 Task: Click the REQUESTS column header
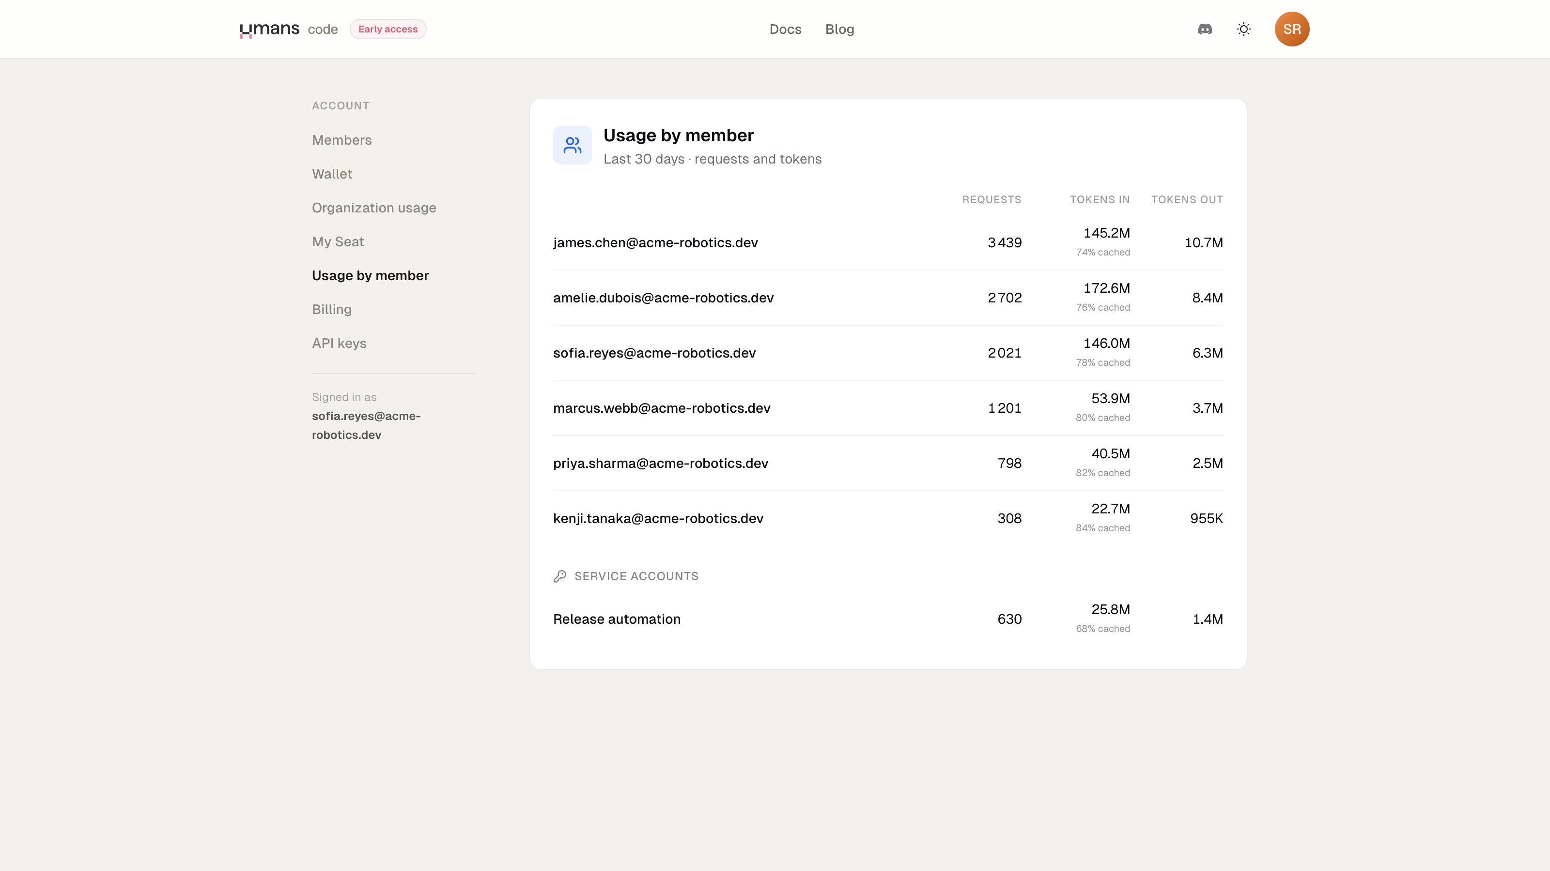(991, 199)
